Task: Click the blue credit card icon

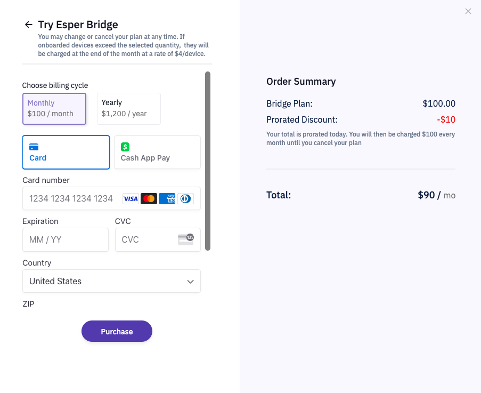Action: pos(34,147)
